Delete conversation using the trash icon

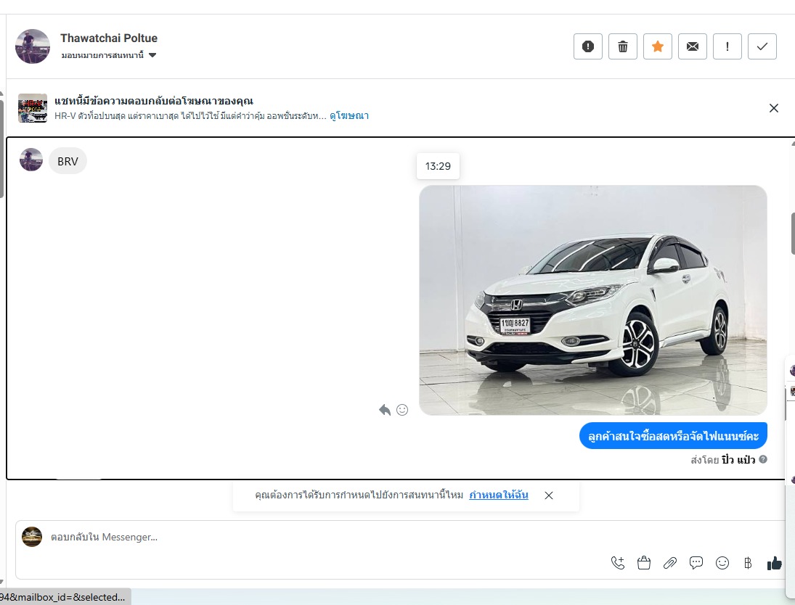(623, 46)
